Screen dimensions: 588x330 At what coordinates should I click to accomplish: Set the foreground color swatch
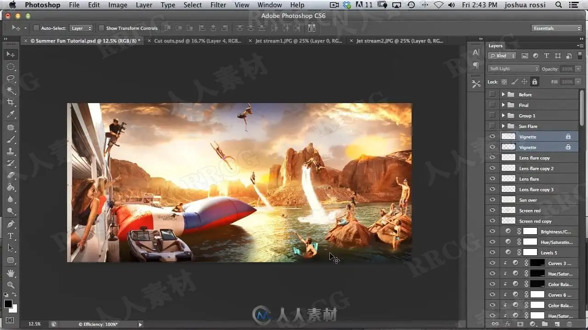point(8,304)
